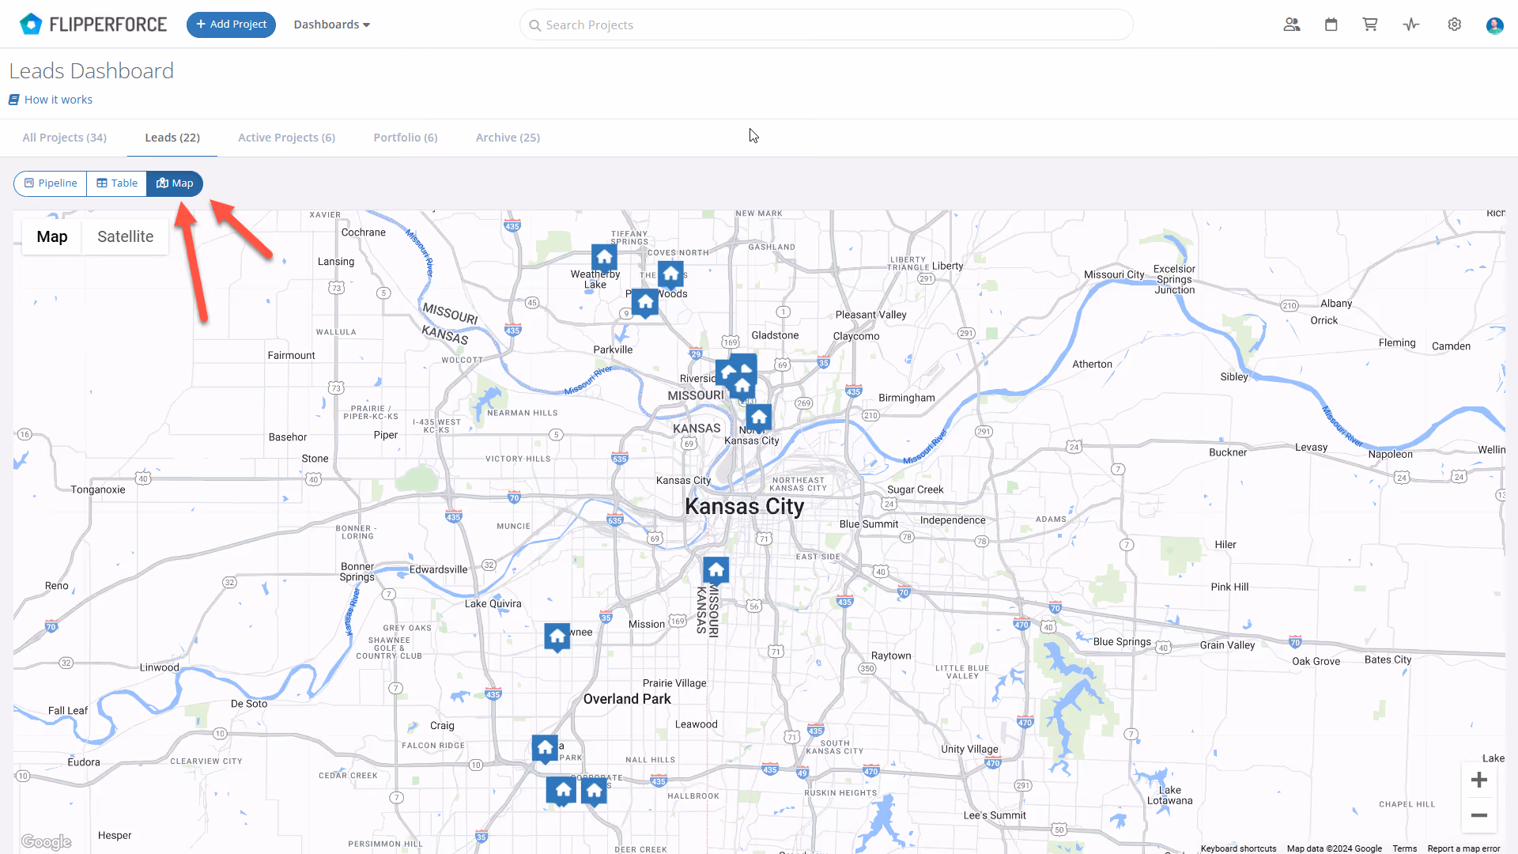Click the Tonganoxie map label
The width and height of the screenshot is (1518, 854).
coord(98,489)
